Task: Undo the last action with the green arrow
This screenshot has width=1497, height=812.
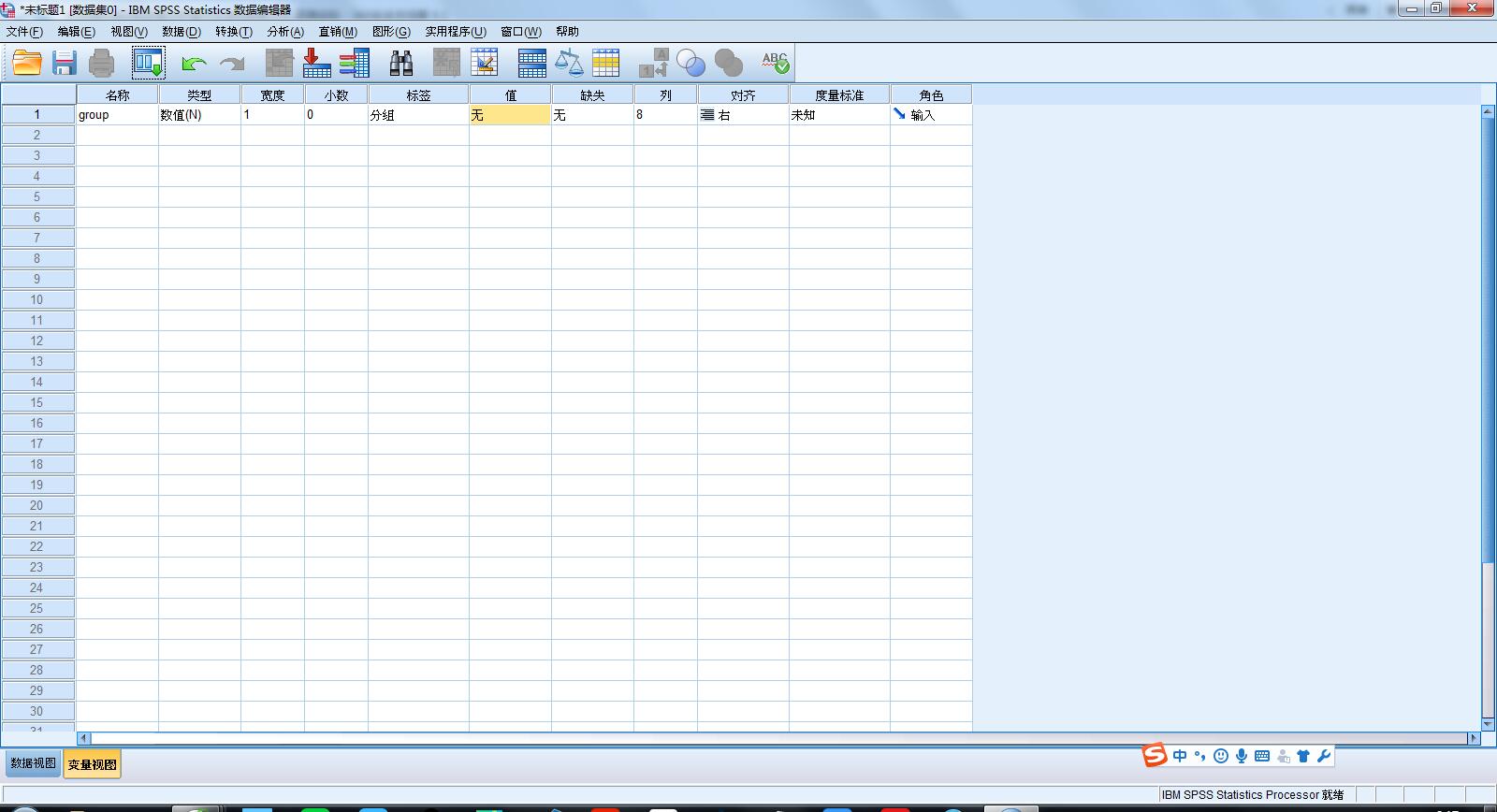Action: pyautogui.click(x=194, y=63)
